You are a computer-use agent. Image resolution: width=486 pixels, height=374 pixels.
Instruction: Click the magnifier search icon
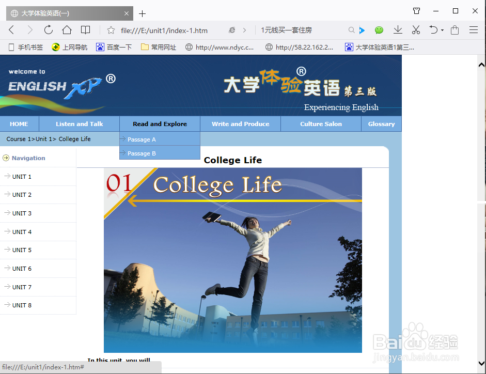(351, 30)
